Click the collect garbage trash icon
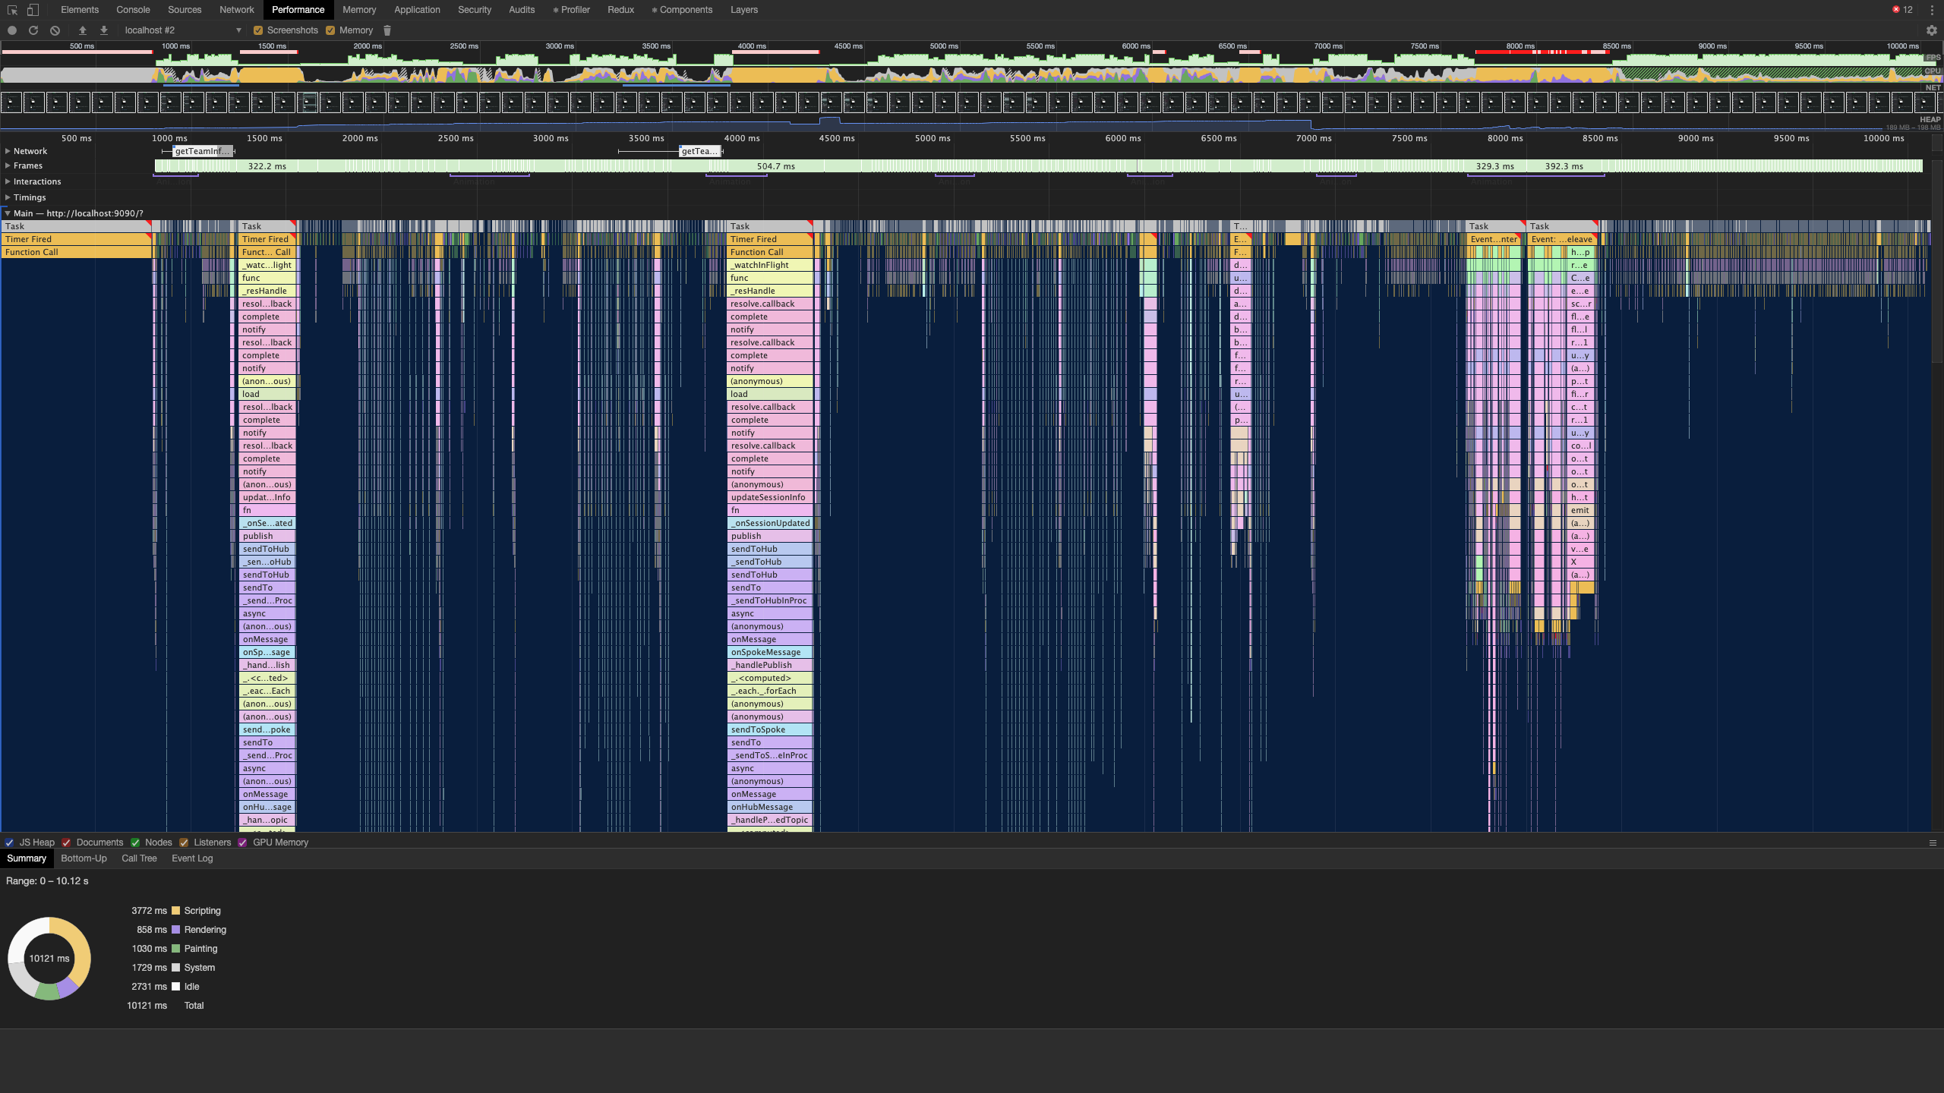 [387, 30]
